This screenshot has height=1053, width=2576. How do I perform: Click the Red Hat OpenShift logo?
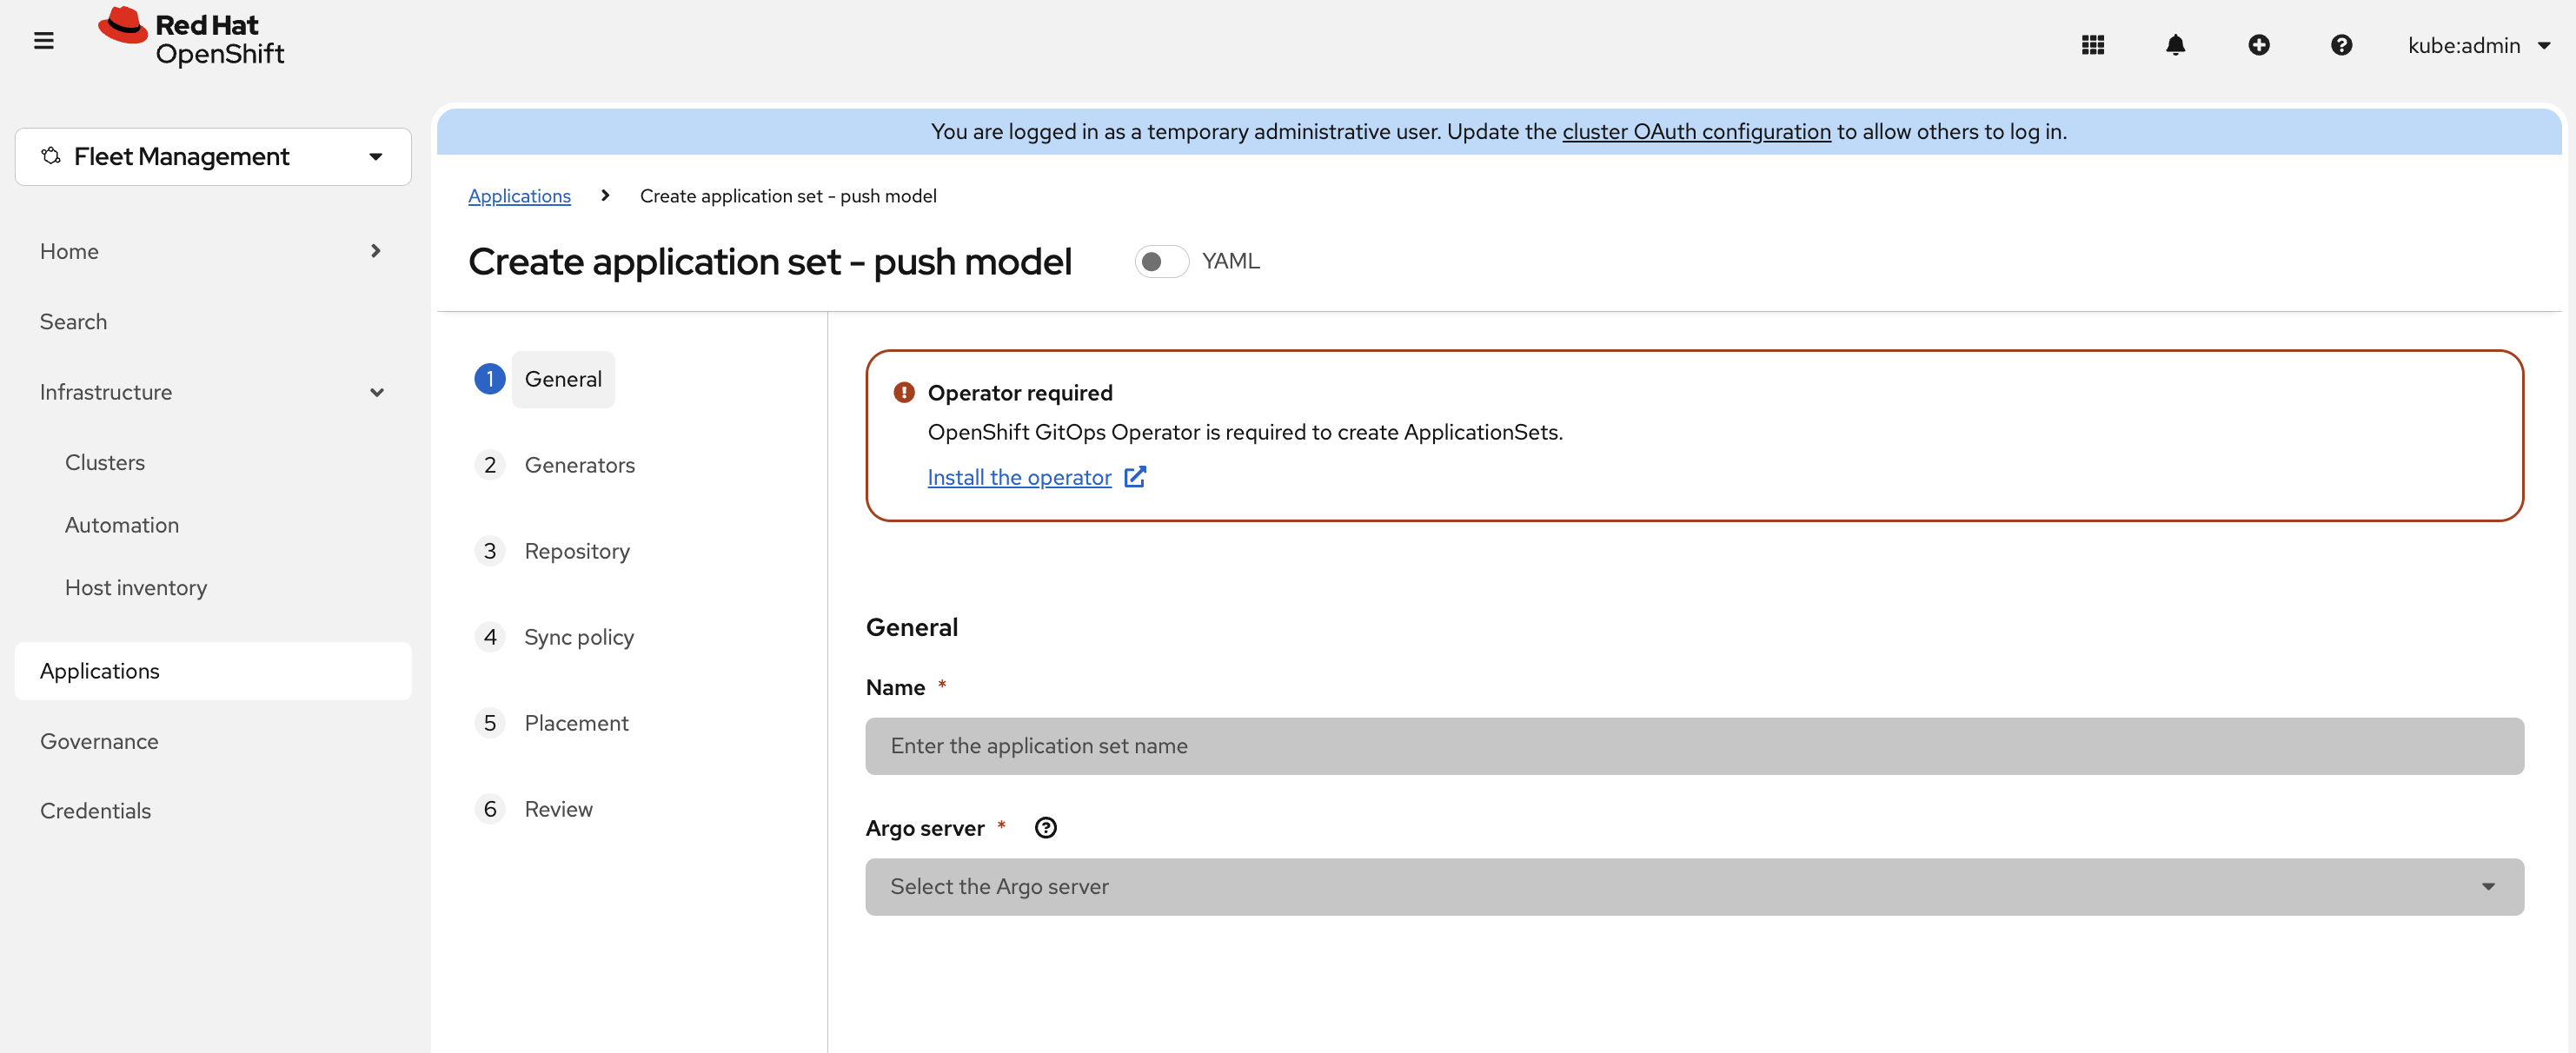click(191, 38)
